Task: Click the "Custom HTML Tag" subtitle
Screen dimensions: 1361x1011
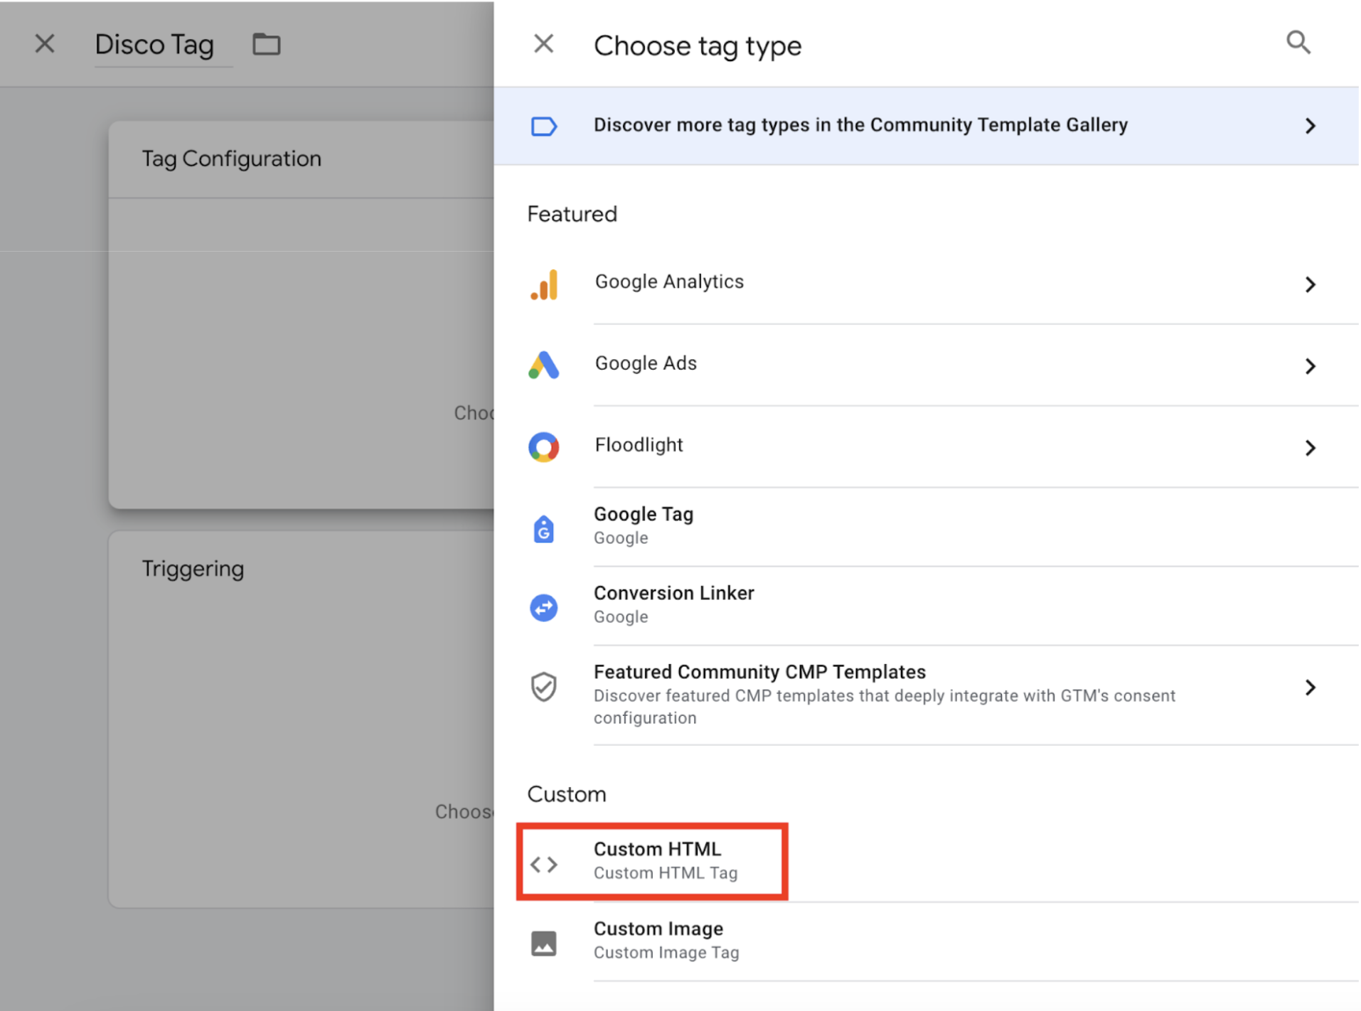Action: 666,873
